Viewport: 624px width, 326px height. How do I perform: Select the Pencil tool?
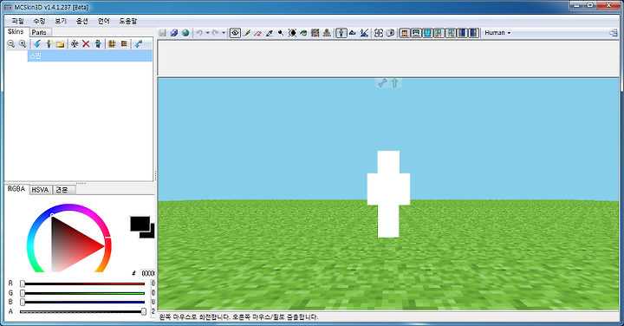pyautogui.click(x=247, y=33)
